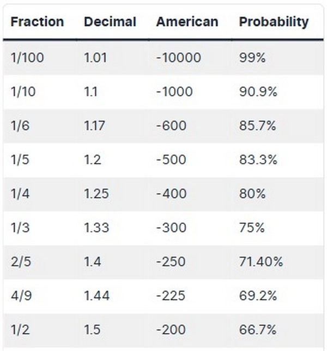Select the 1/100 fraction cell

coord(26,57)
